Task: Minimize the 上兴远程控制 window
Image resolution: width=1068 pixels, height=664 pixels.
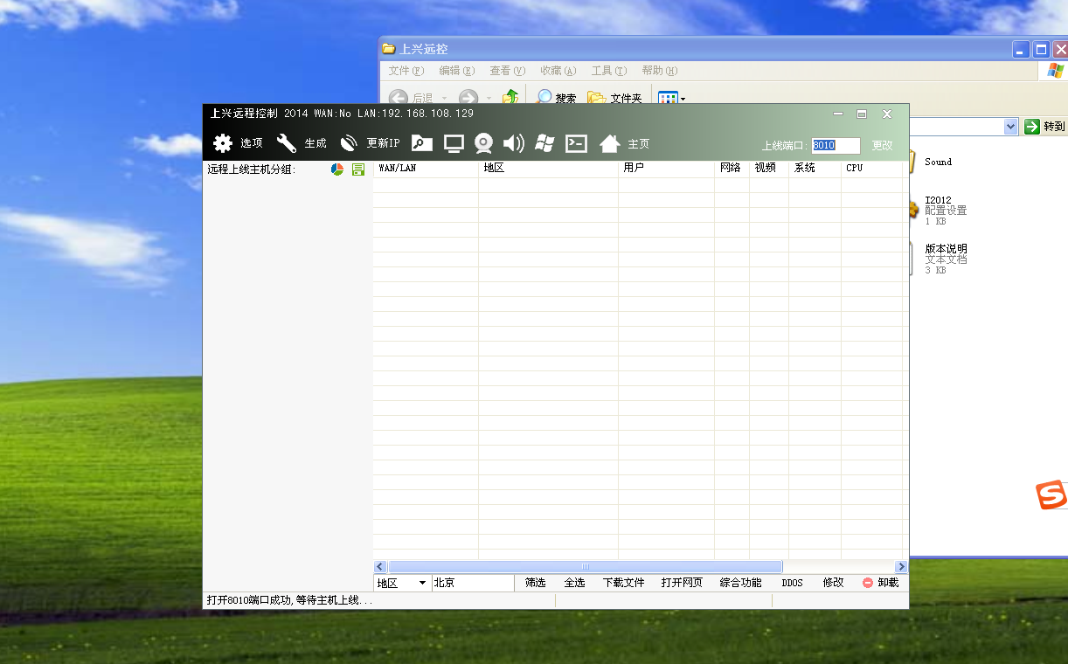Action: 837,114
